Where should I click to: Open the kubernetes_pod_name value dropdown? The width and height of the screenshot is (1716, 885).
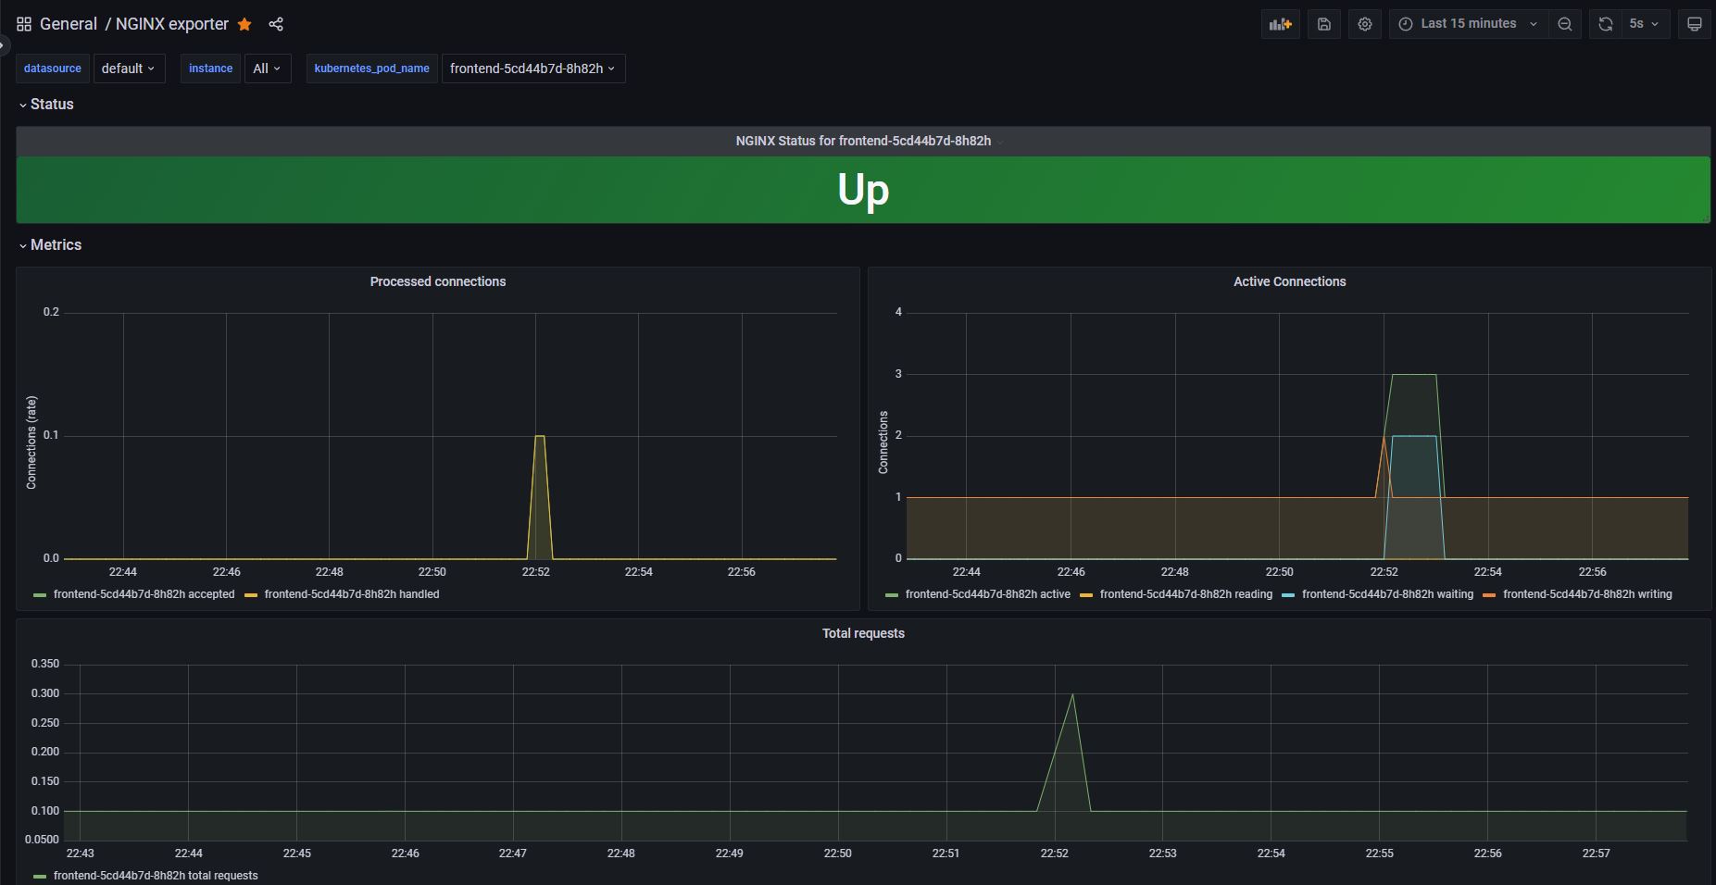click(533, 69)
